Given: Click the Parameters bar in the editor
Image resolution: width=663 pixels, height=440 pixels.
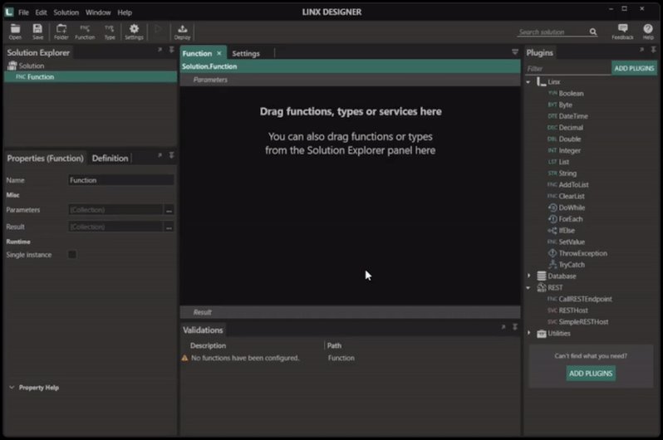Looking at the screenshot, I should (350, 80).
